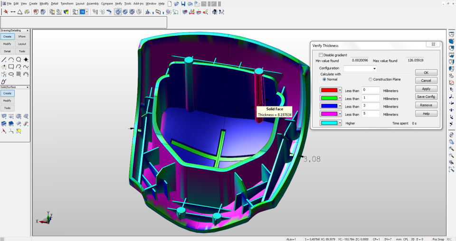Enable the Disable gradient checkbox
Viewport: 456px width, 241px height.
321,55
